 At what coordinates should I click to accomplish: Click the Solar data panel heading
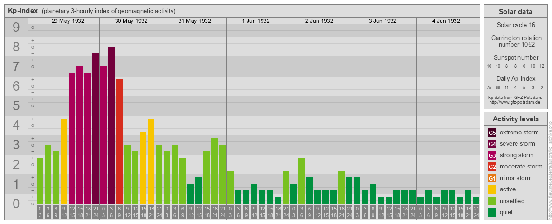516,12
